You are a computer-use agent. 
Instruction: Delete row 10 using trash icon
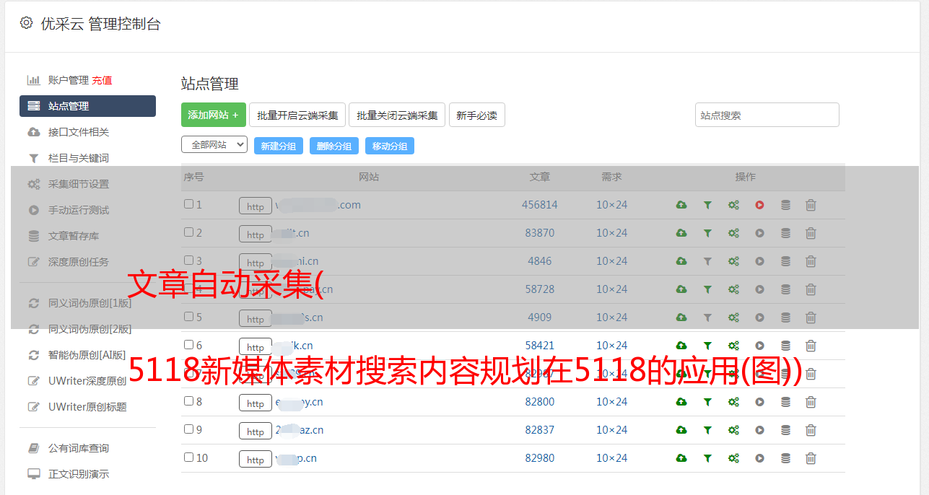[x=811, y=458]
